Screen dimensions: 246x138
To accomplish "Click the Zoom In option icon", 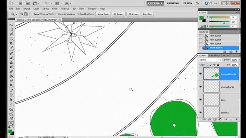I will (22, 14).
